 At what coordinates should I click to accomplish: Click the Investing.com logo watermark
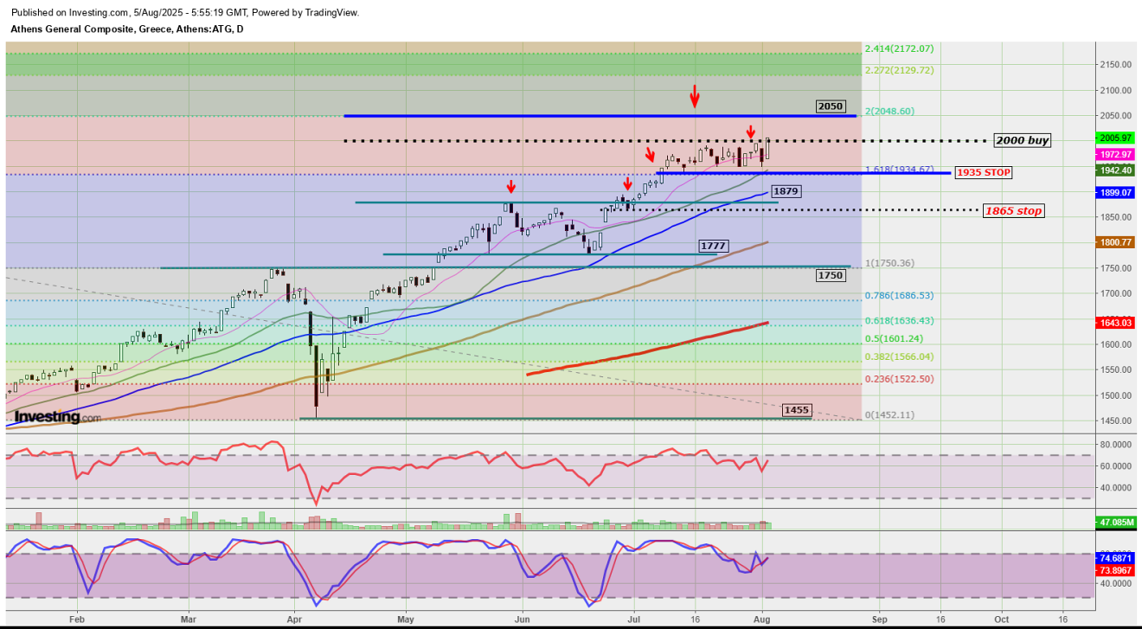(58, 417)
